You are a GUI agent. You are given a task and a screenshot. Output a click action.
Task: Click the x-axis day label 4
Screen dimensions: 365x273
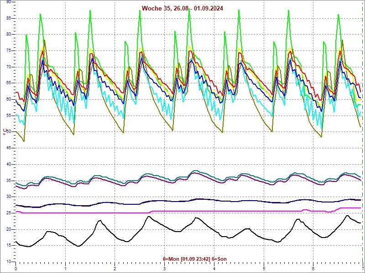tap(214, 269)
